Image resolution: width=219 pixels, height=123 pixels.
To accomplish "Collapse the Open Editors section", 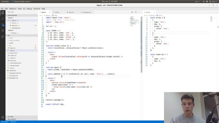I will pos(22,15).
